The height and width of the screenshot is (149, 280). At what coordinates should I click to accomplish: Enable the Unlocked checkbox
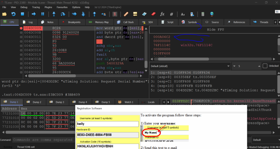click(265, 66)
